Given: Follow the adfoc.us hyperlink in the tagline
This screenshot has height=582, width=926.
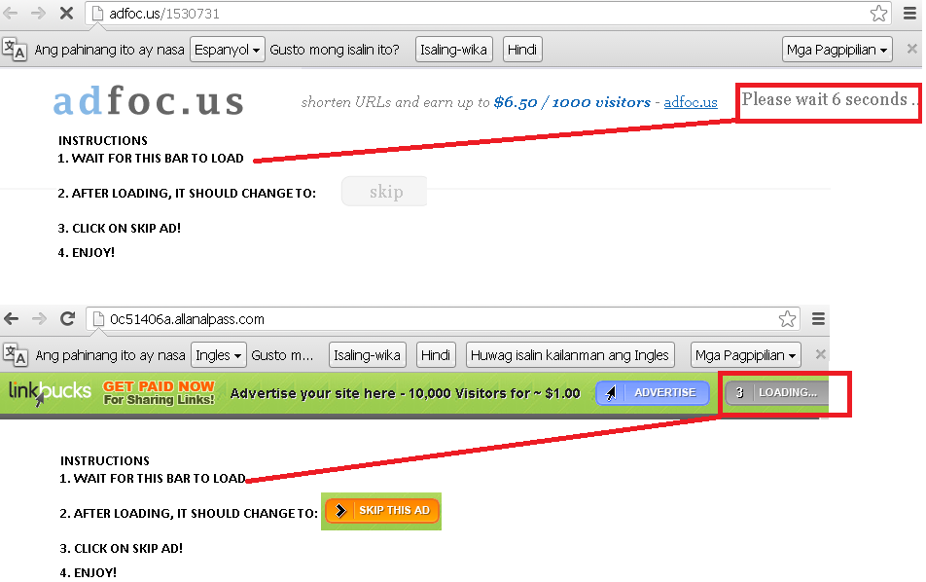Looking at the screenshot, I should [x=691, y=102].
